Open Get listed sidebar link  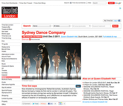5,31
